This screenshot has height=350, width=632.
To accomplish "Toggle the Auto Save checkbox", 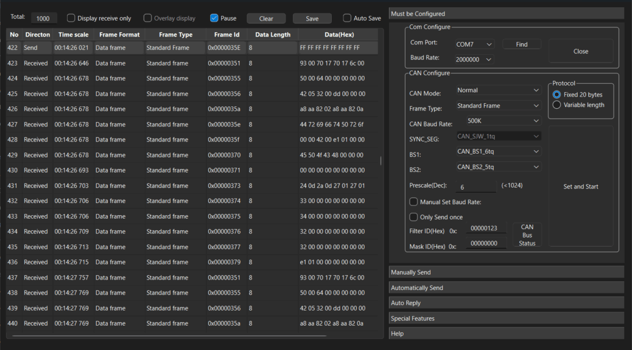I will [x=347, y=18].
